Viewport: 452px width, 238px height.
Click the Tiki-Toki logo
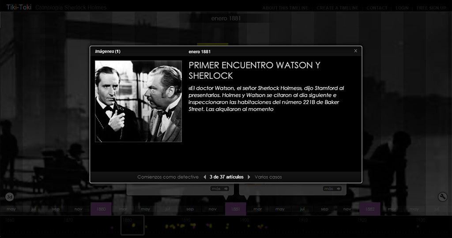pyautogui.click(x=16, y=8)
